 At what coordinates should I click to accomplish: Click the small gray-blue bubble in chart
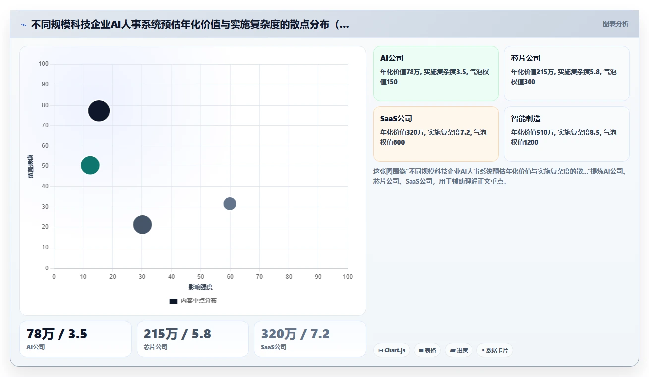pyautogui.click(x=230, y=203)
